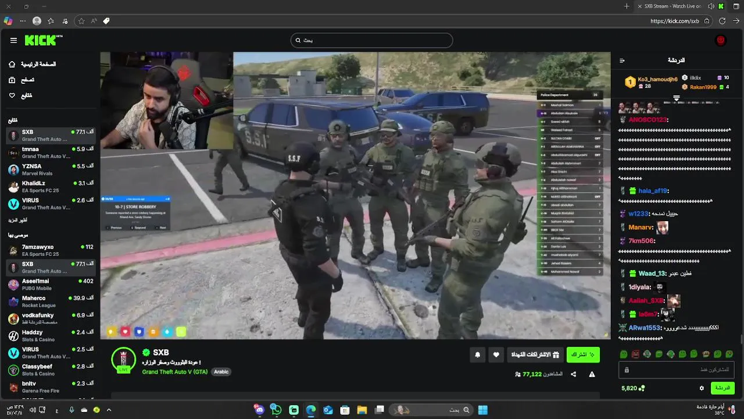
Task: Open 7amzawyxo channel in sidebar
Action: (x=51, y=251)
